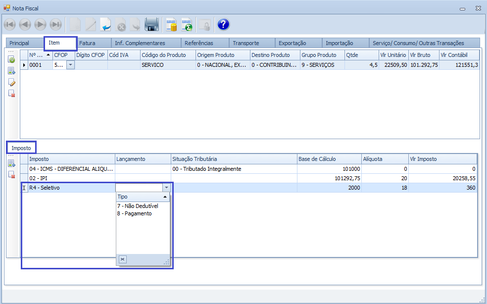Viewport: 487px width, 304px height.
Task: Select "7 - Não Dedutível" from the list
Action: pyautogui.click(x=136, y=205)
